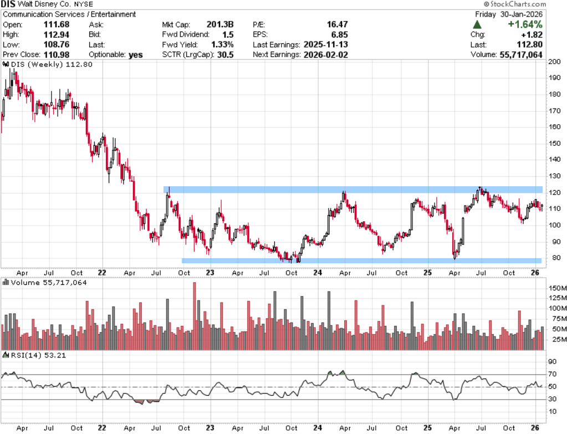
Task: Click the 140 price axis label
Action: pyautogui.click(x=554, y=160)
